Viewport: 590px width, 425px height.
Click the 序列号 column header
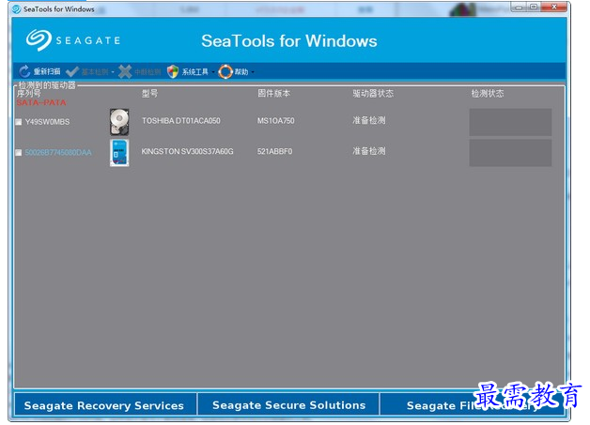pos(28,93)
